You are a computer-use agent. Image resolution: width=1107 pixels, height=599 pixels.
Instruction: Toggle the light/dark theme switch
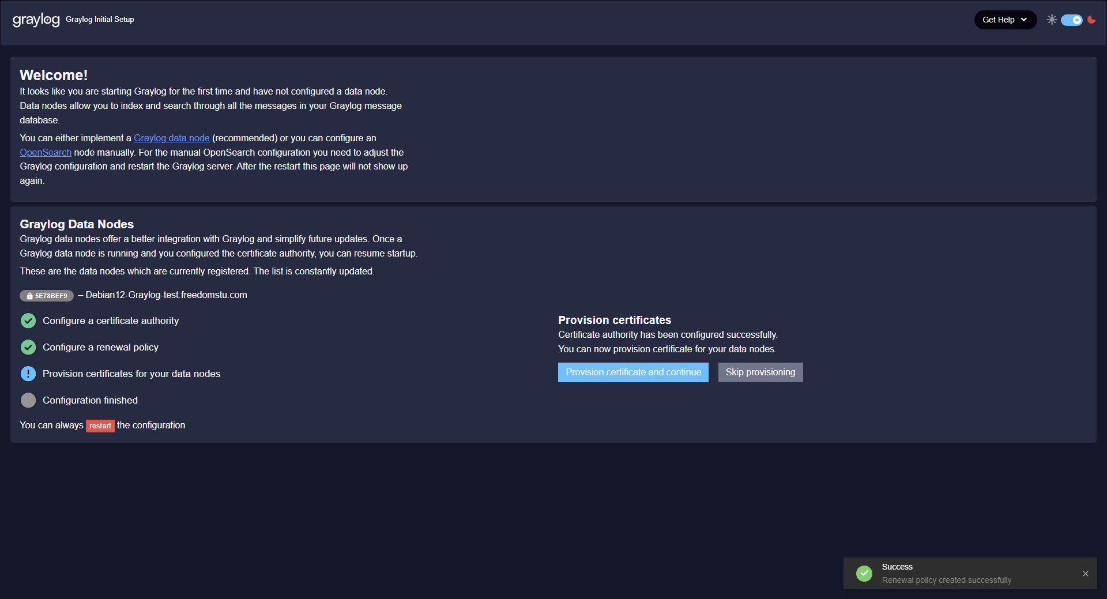click(1072, 20)
